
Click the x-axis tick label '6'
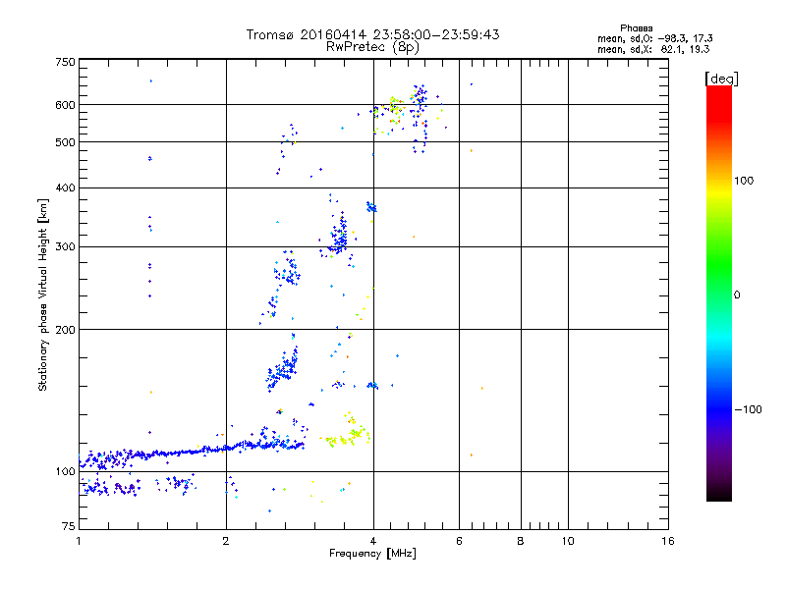(459, 541)
